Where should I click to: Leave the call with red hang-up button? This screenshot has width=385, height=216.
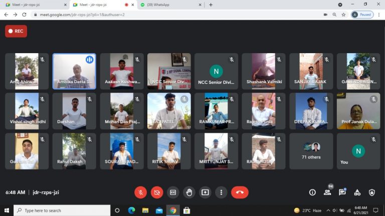(240, 192)
